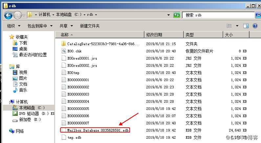Open recent locations dropdown beside Forward button
Image resolution: width=261 pixels, height=143 pixels.
(24, 15)
